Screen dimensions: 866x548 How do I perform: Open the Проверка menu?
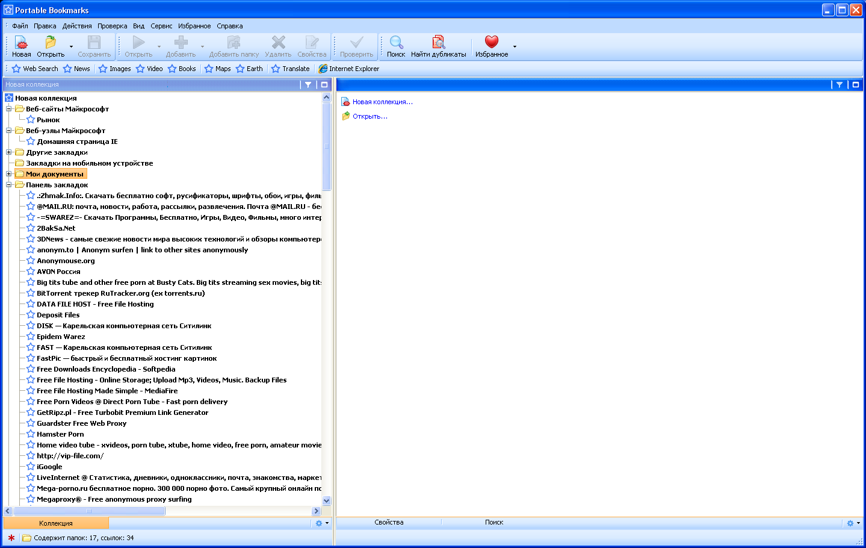113,26
